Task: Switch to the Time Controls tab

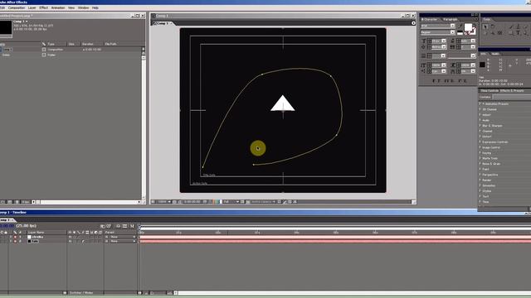Action: tap(490, 90)
